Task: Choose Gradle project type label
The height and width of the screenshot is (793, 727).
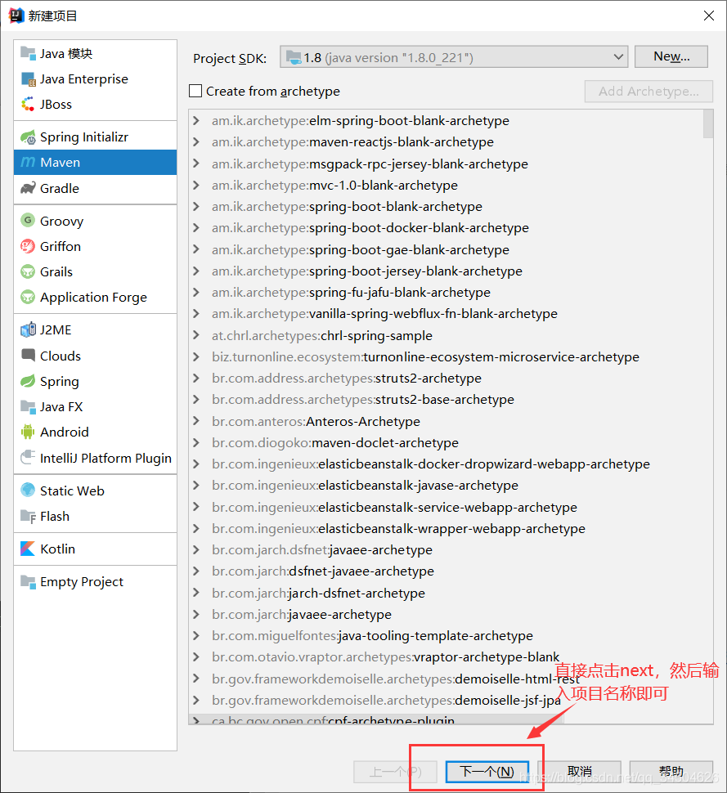Action: (x=60, y=188)
